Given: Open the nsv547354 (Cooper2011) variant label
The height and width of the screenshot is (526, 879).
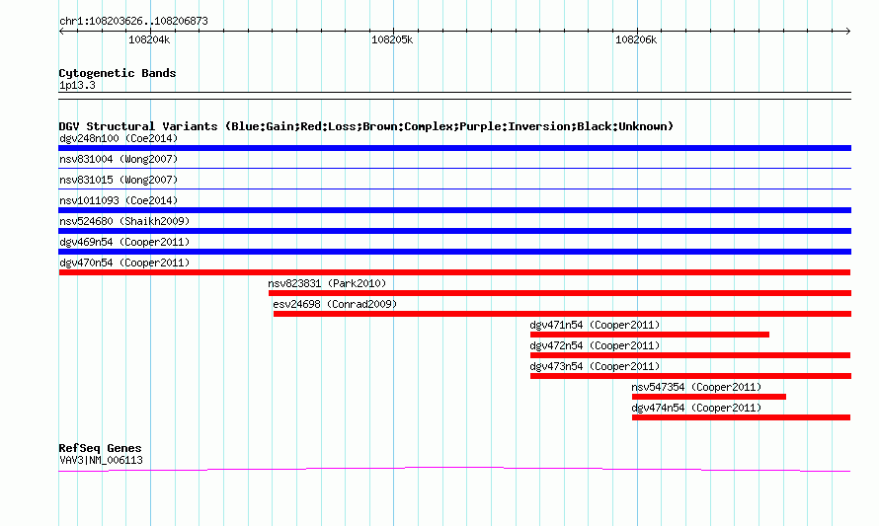Looking at the screenshot, I should click(x=696, y=387).
